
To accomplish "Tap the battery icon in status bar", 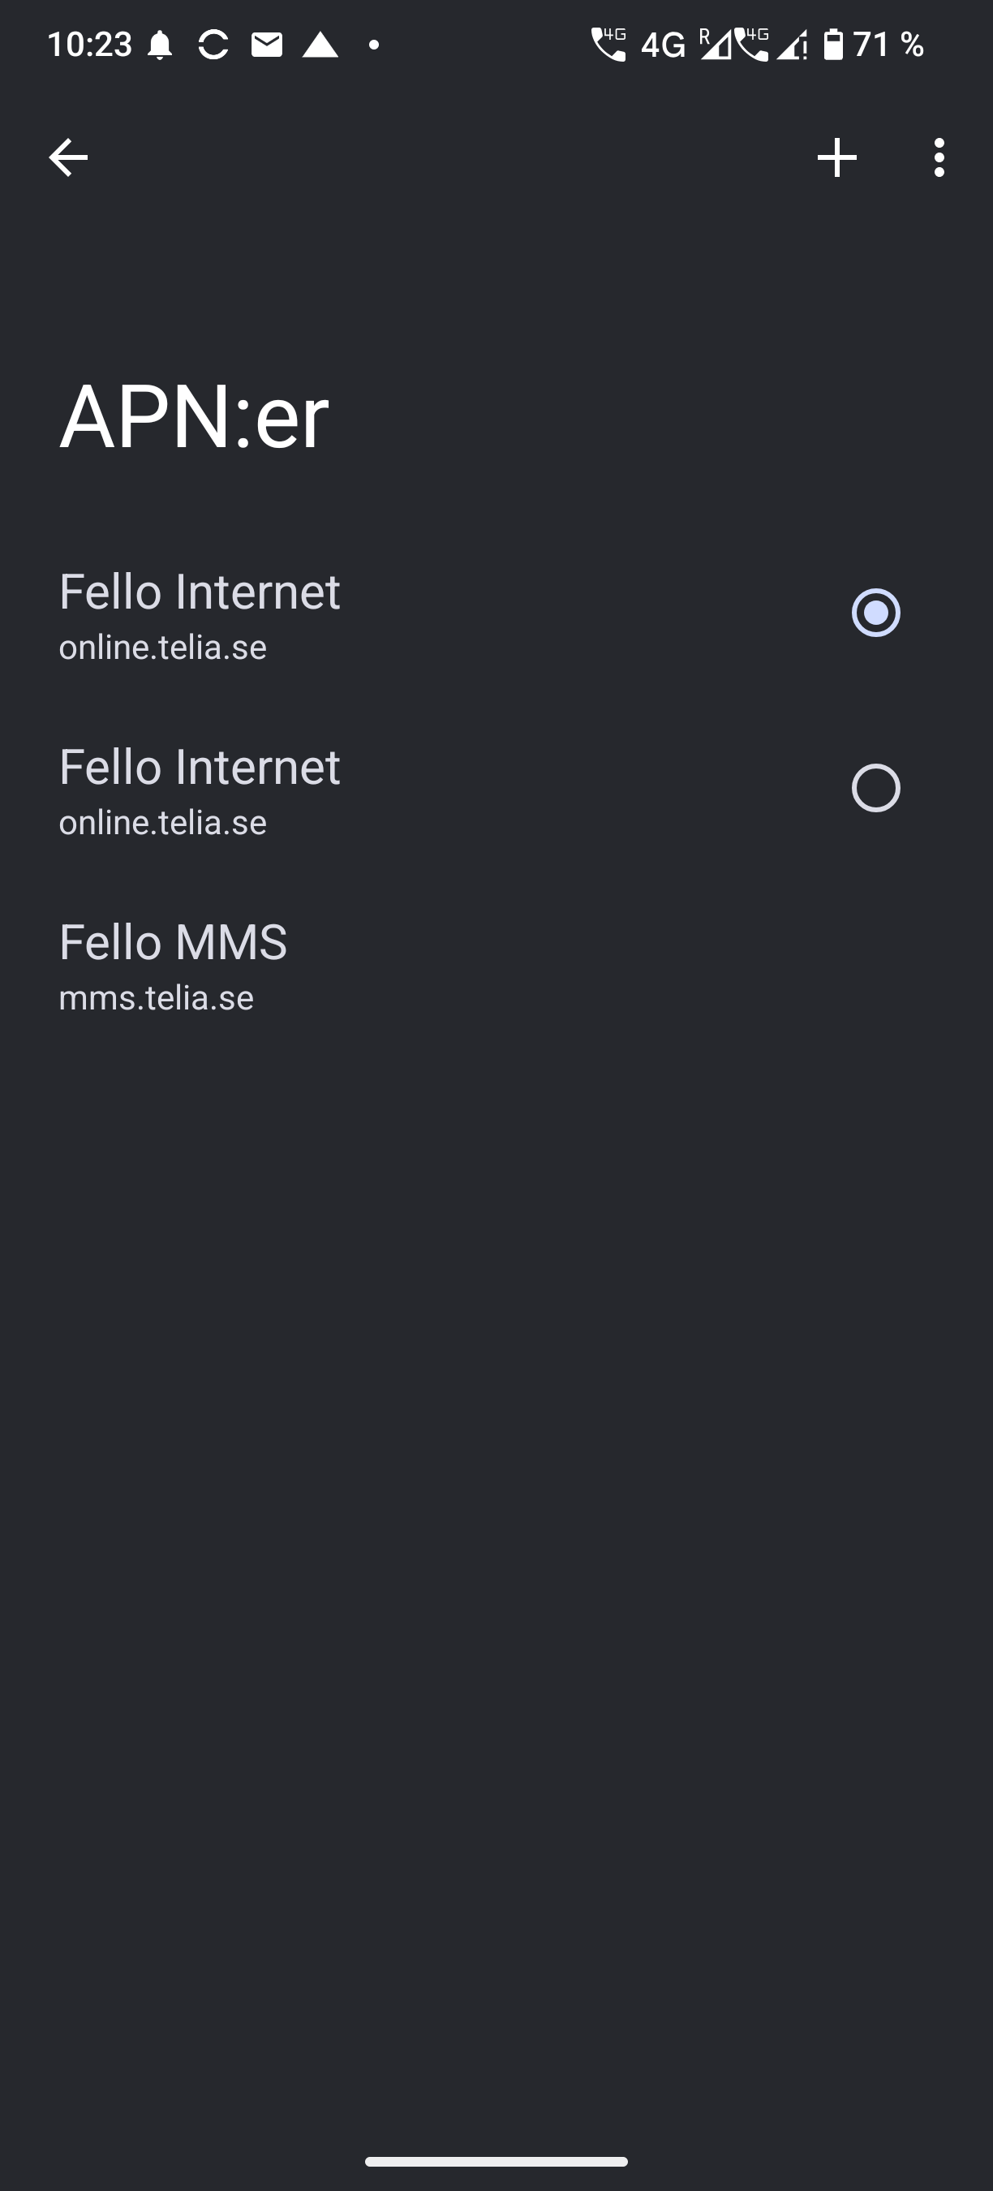I will (833, 45).
